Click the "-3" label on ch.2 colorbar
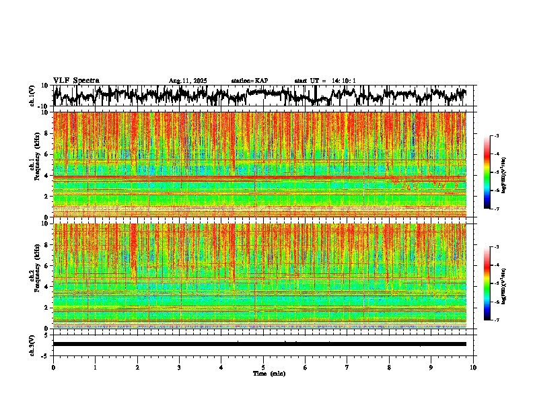 point(496,247)
